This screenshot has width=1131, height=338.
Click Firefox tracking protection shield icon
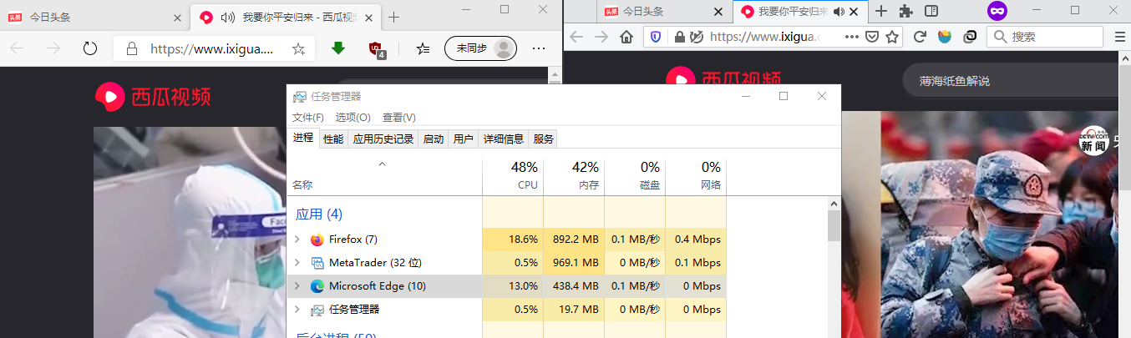point(656,37)
